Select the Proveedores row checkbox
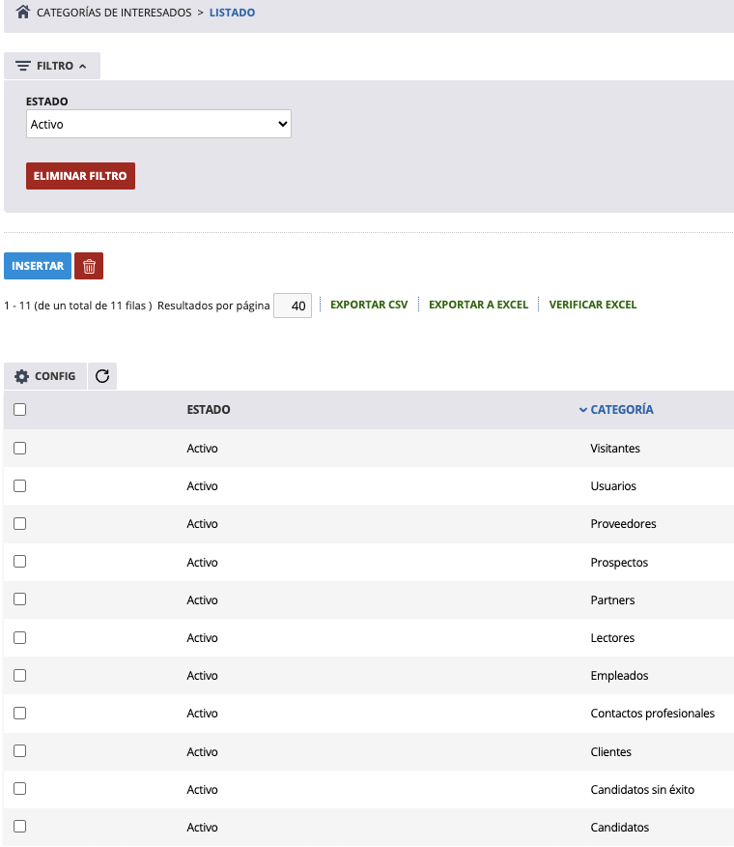The height and width of the screenshot is (847, 734). 20,524
